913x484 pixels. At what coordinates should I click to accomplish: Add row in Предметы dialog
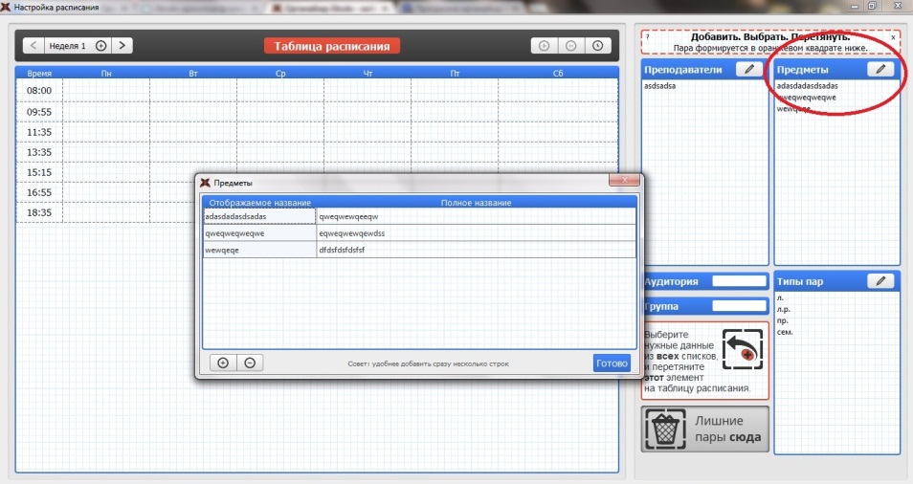coord(223,363)
